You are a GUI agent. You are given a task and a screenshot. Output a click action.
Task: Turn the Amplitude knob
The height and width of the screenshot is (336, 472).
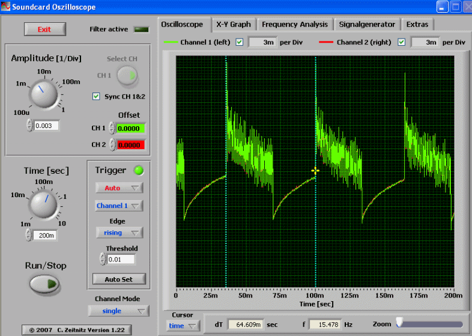(44, 94)
